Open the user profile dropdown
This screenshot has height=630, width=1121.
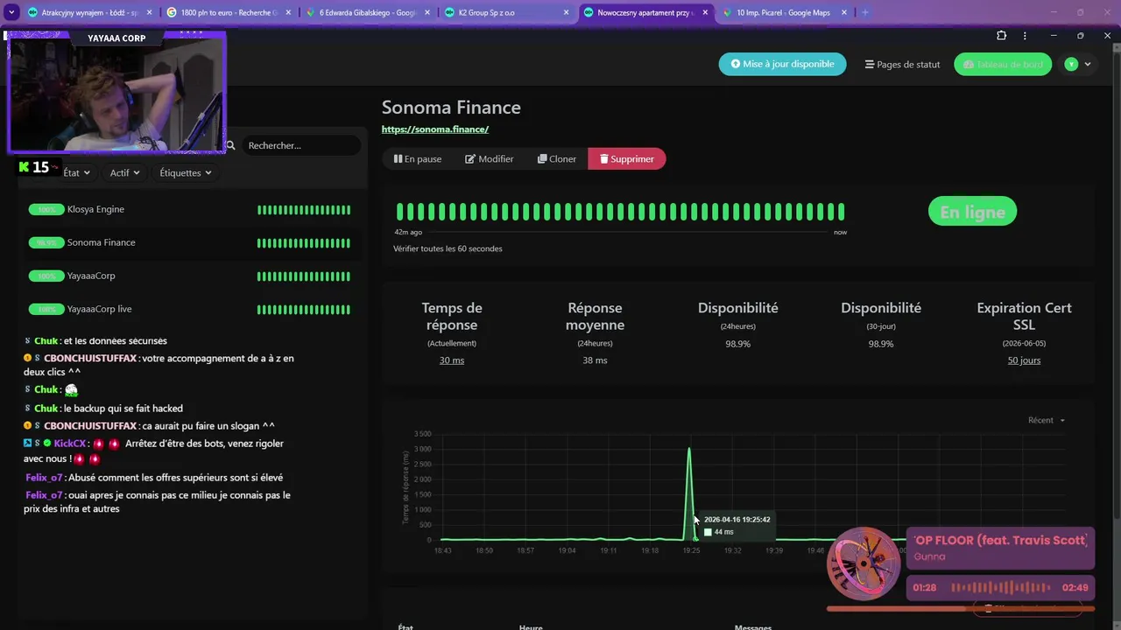point(1078,64)
